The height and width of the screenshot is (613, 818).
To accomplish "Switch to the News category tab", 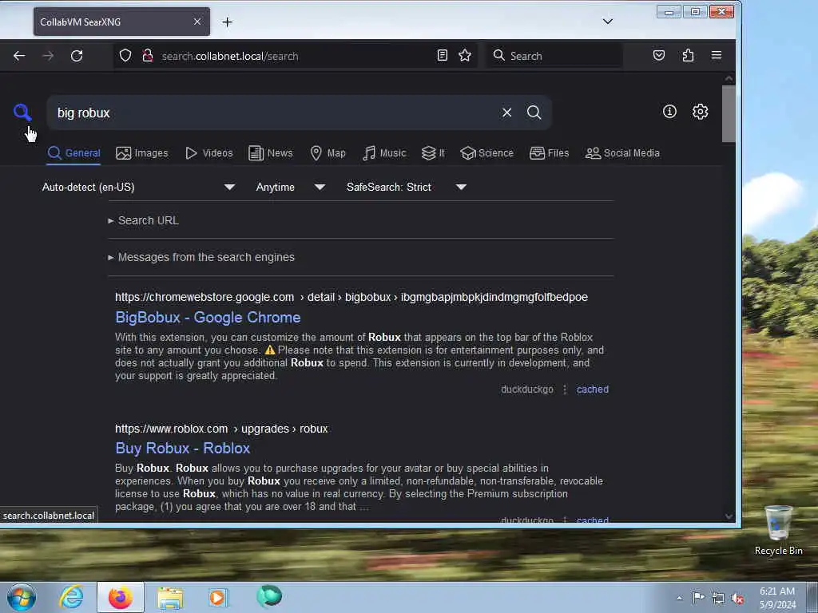I will pos(271,153).
